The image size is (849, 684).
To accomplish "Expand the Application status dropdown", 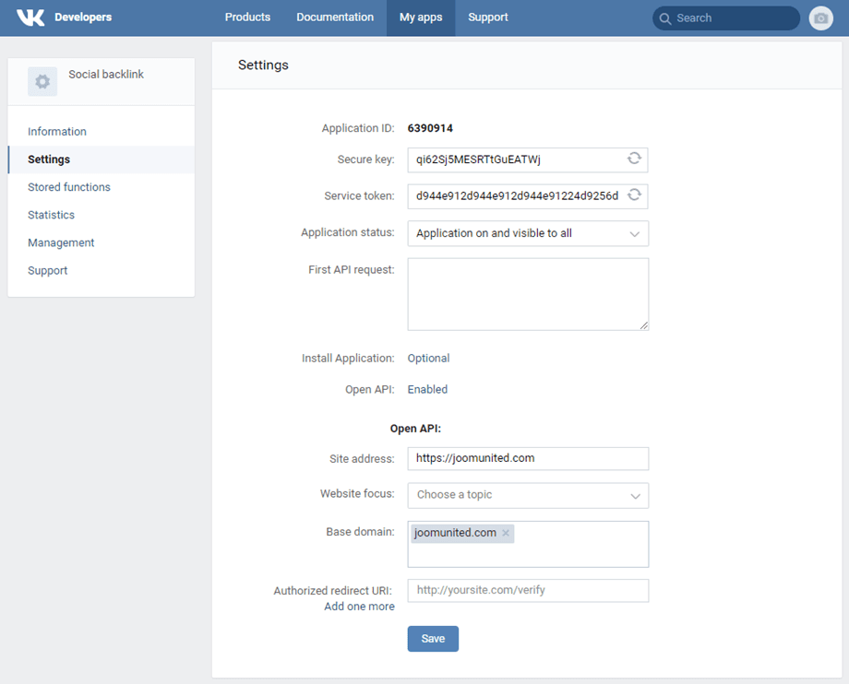I will [528, 233].
